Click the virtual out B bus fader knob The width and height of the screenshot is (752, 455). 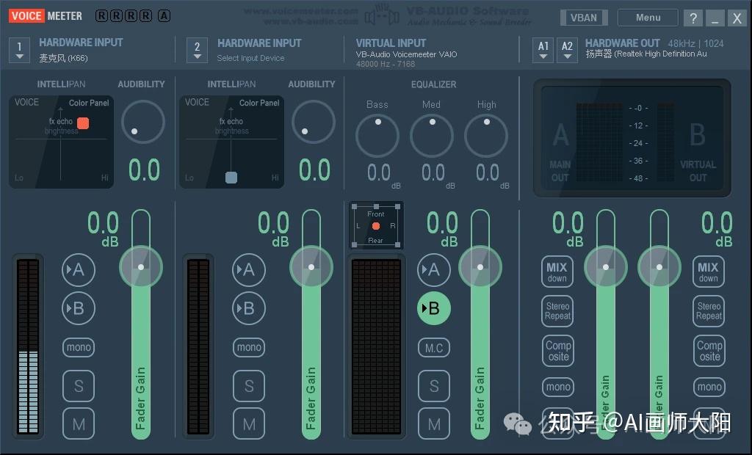point(659,267)
